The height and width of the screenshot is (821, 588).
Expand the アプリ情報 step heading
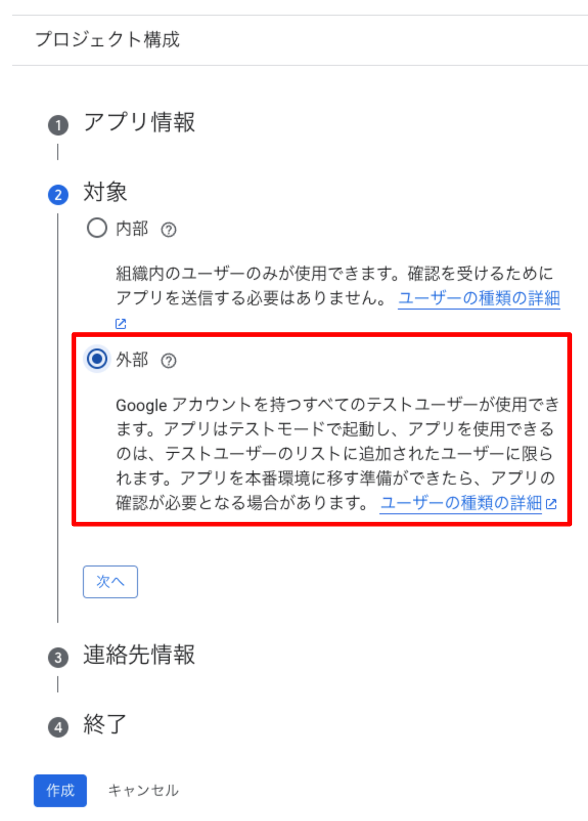click(x=139, y=122)
